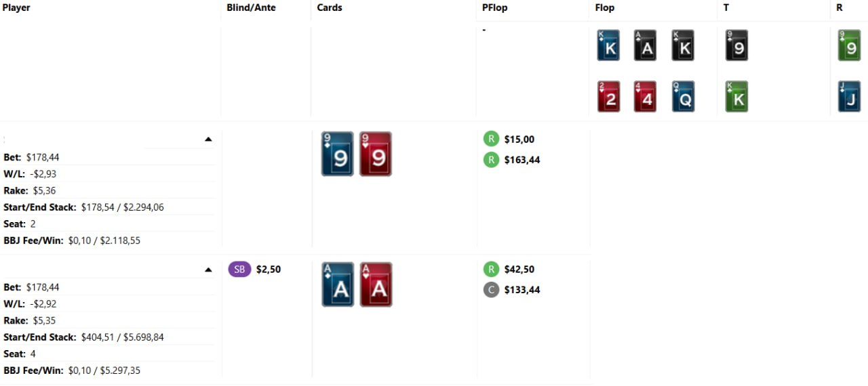Click the Player column header

[16, 8]
